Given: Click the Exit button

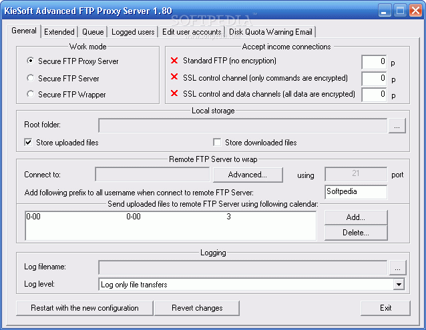Looking at the screenshot, I should point(385,308).
